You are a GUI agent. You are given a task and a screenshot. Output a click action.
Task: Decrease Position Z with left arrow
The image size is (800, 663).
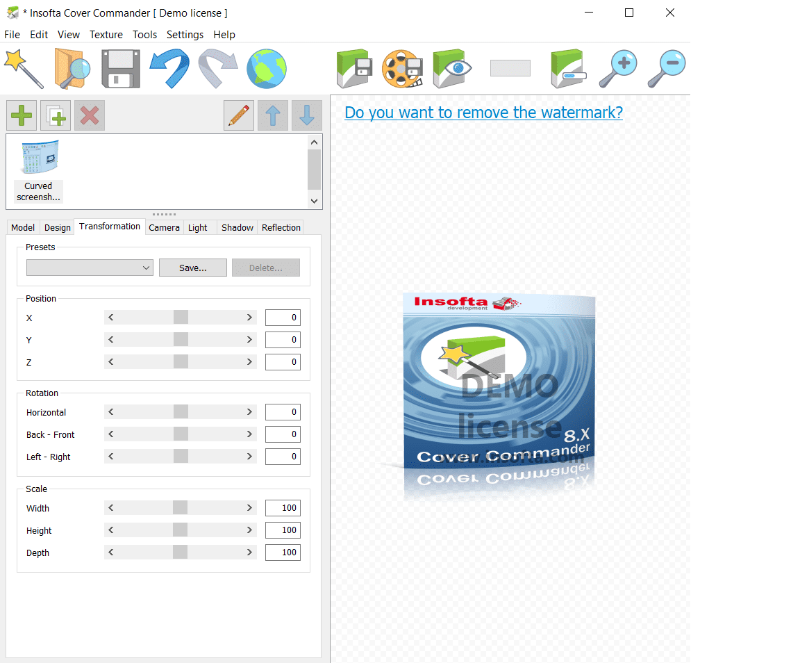click(x=110, y=361)
